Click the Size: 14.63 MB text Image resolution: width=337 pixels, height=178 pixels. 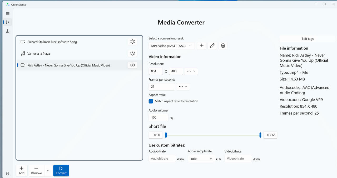pos(292,79)
